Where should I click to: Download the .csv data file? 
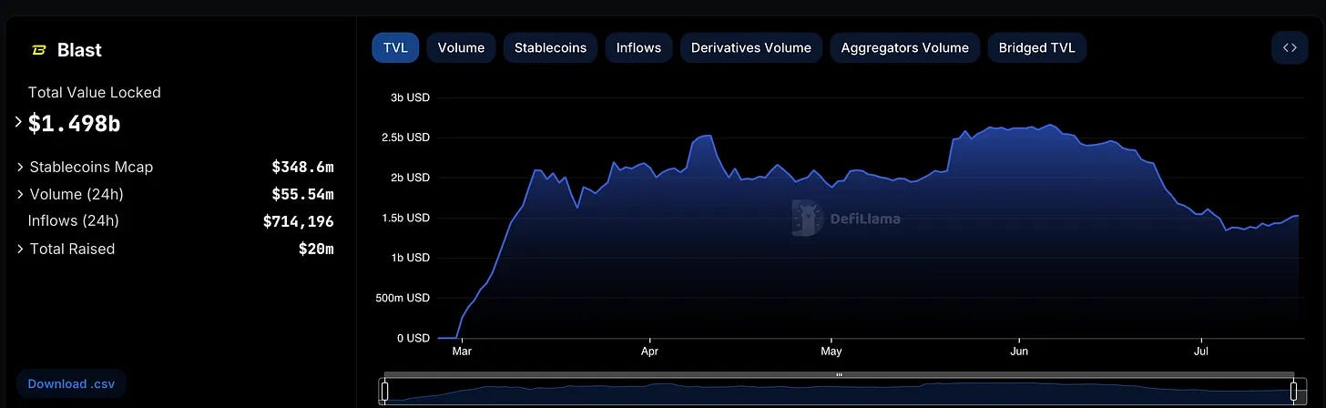[x=71, y=383]
